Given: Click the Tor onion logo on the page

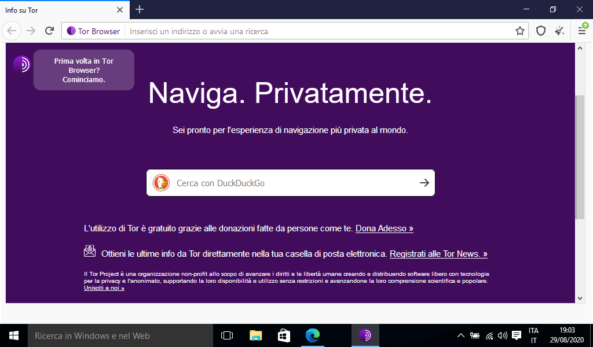Looking at the screenshot, I should (x=21, y=65).
